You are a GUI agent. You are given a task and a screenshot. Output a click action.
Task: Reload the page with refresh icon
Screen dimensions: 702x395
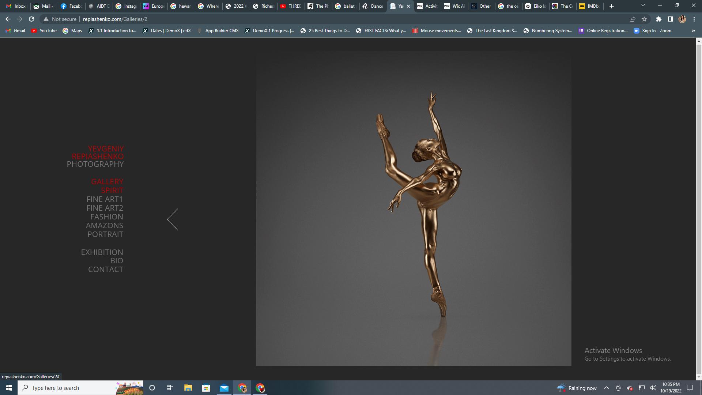pos(31,19)
